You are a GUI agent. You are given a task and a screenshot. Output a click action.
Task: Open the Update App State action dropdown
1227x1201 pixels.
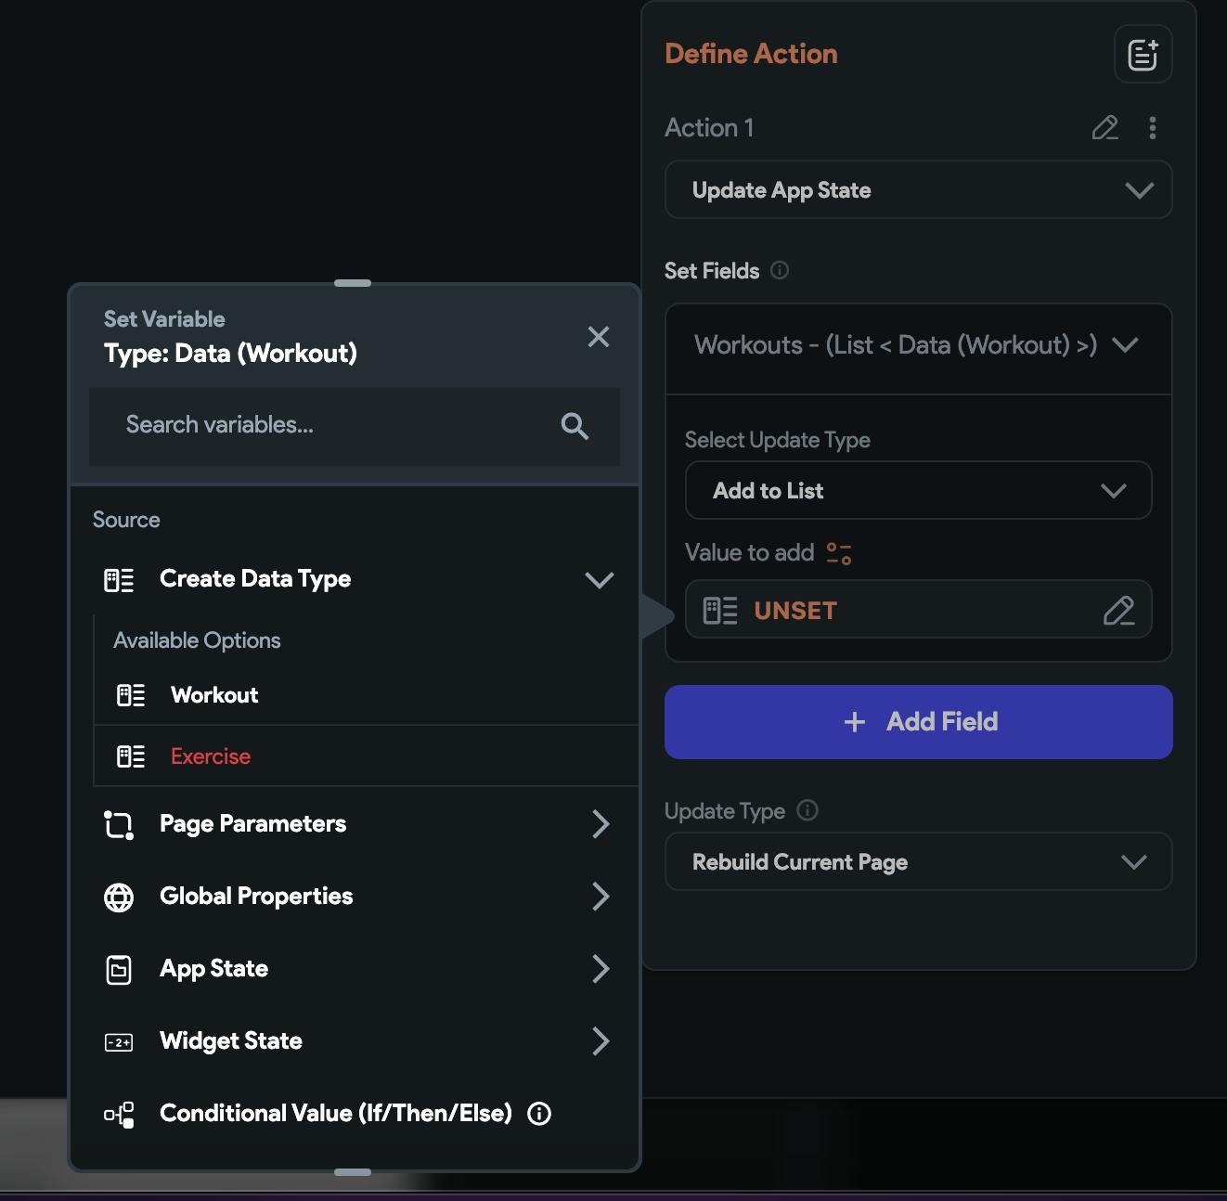click(918, 190)
